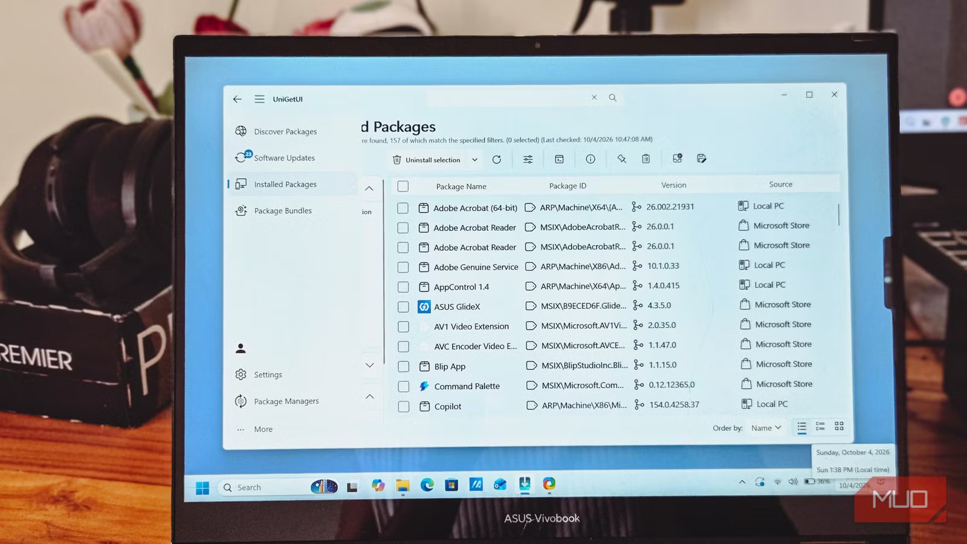The width and height of the screenshot is (967, 544).
Task: Show package details info icon
Action: coord(590,159)
